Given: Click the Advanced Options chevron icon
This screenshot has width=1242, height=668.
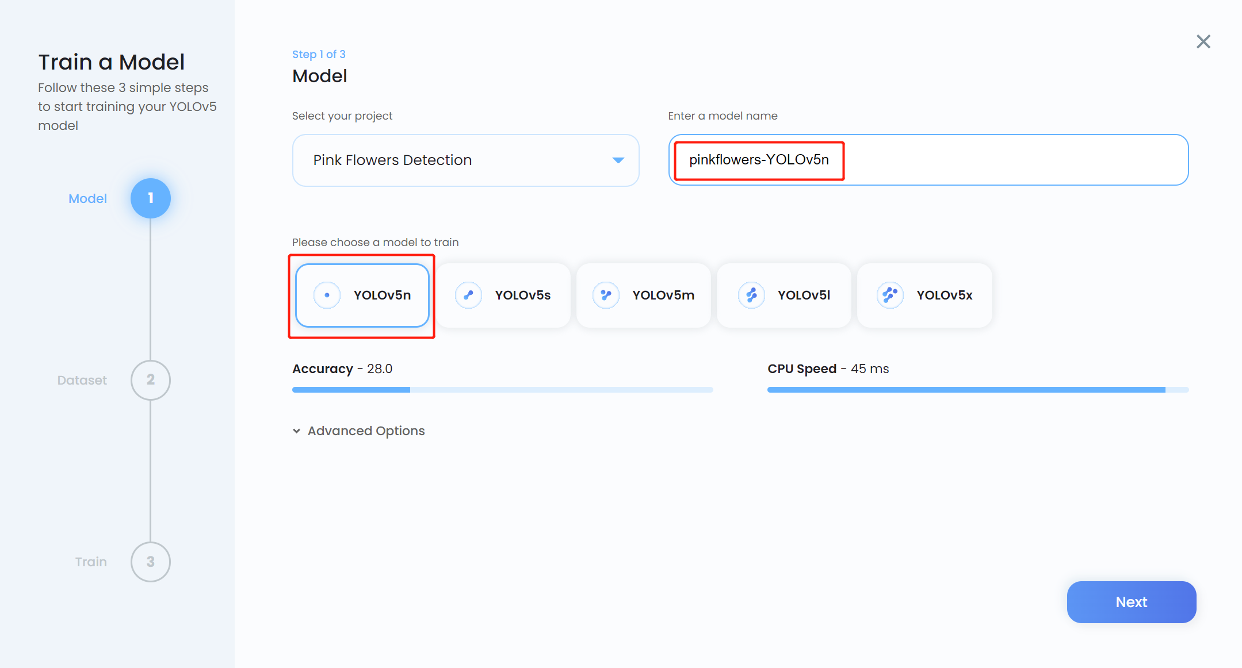Looking at the screenshot, I should (x=296, y=431).
